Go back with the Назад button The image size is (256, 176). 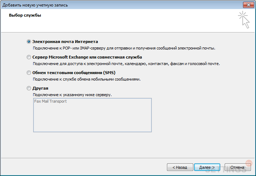[x=180, y=167]
